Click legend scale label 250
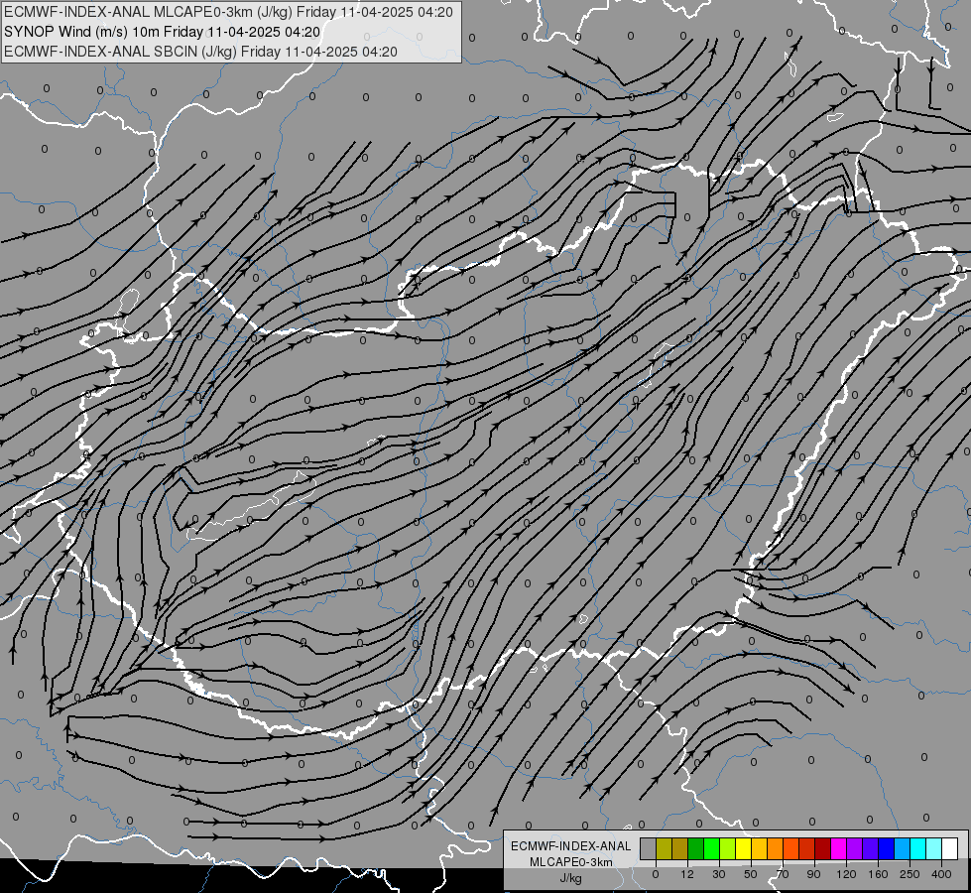The height and width of the screenshot is (893, 971). tap(910, 874)
